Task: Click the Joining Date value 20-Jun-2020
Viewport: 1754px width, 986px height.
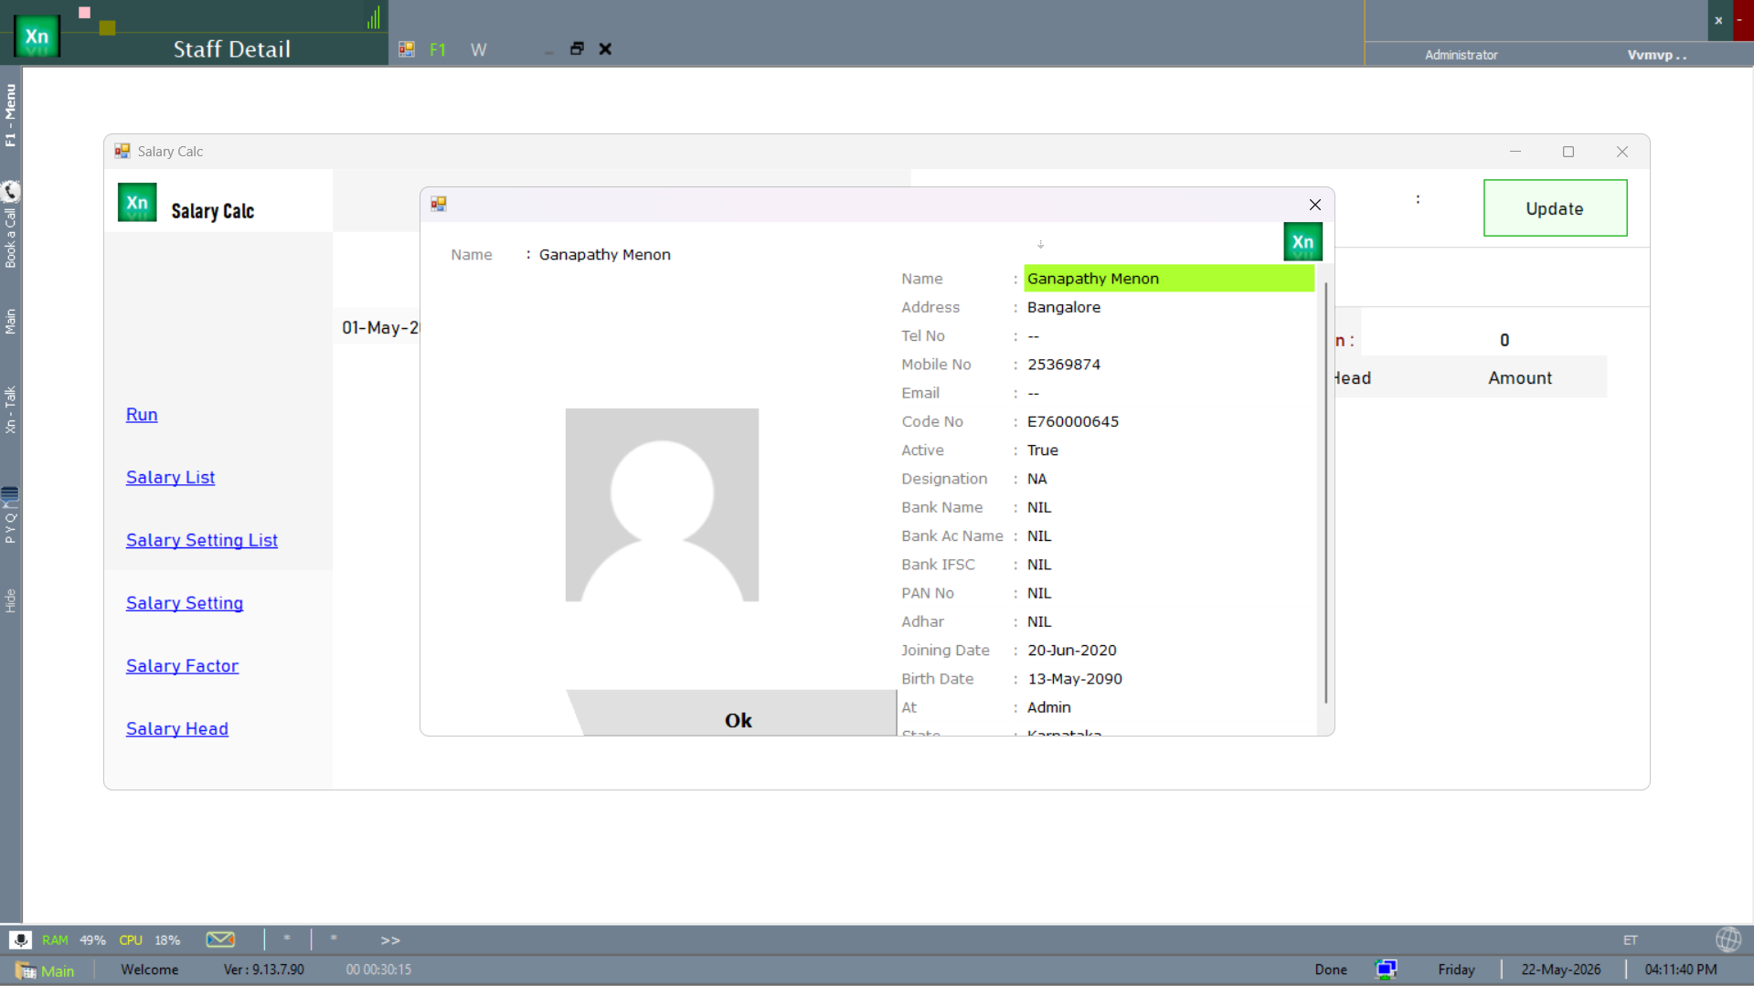Action: 1072,651
